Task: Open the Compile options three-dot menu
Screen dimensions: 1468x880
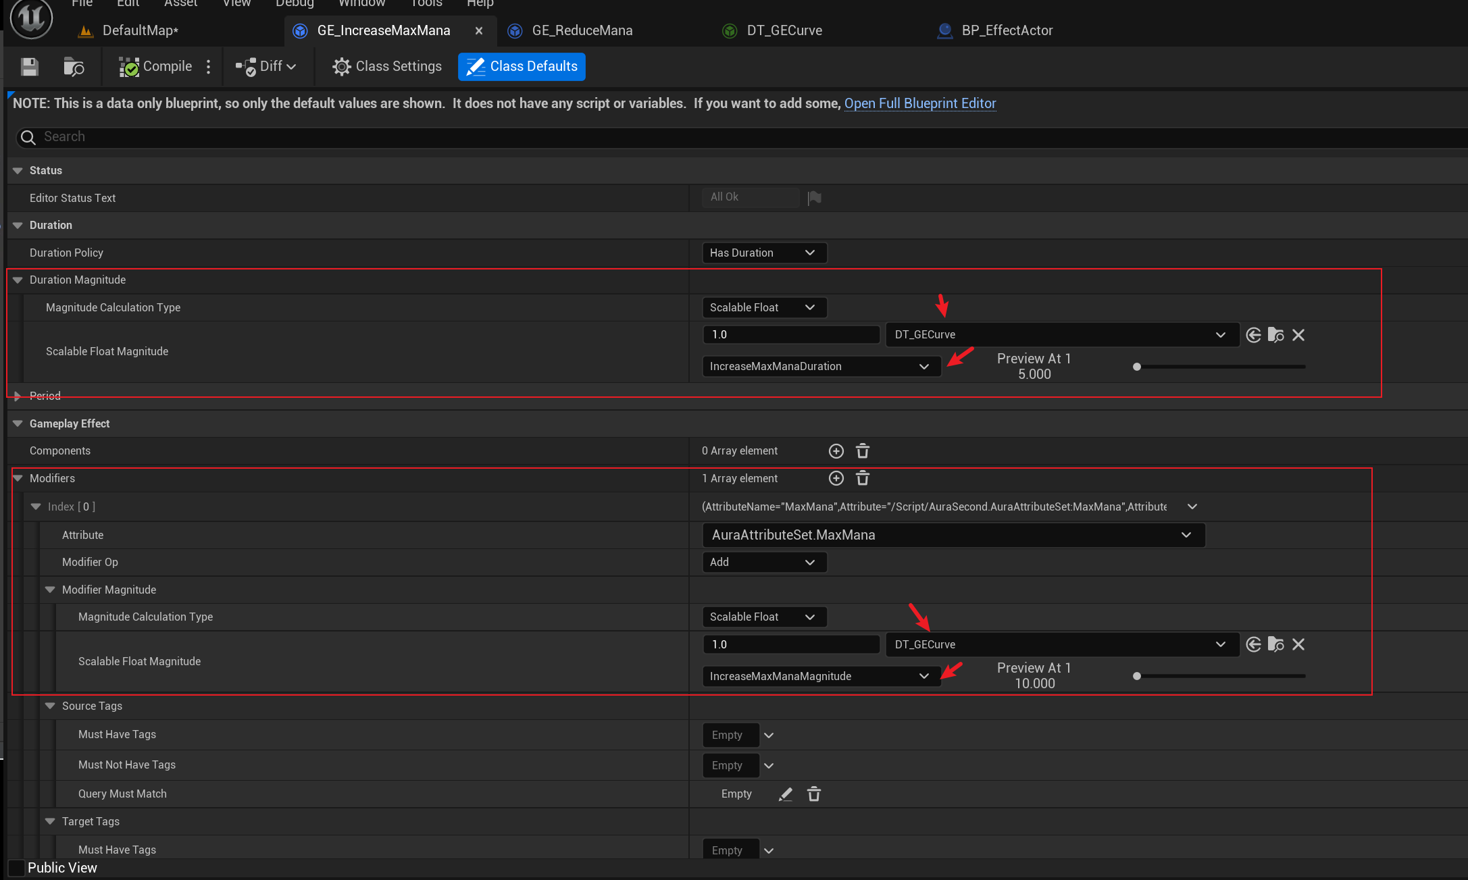Action: click(x=209, y=66)
